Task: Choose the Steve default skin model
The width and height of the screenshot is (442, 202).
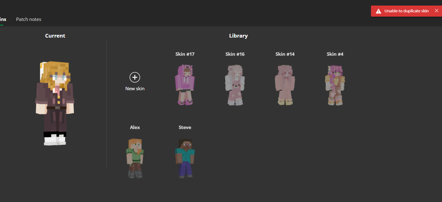Action: (185, 158)
